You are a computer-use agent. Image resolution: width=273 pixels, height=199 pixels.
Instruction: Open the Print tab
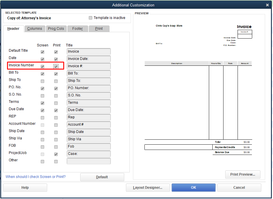click(x=99, y=29)
